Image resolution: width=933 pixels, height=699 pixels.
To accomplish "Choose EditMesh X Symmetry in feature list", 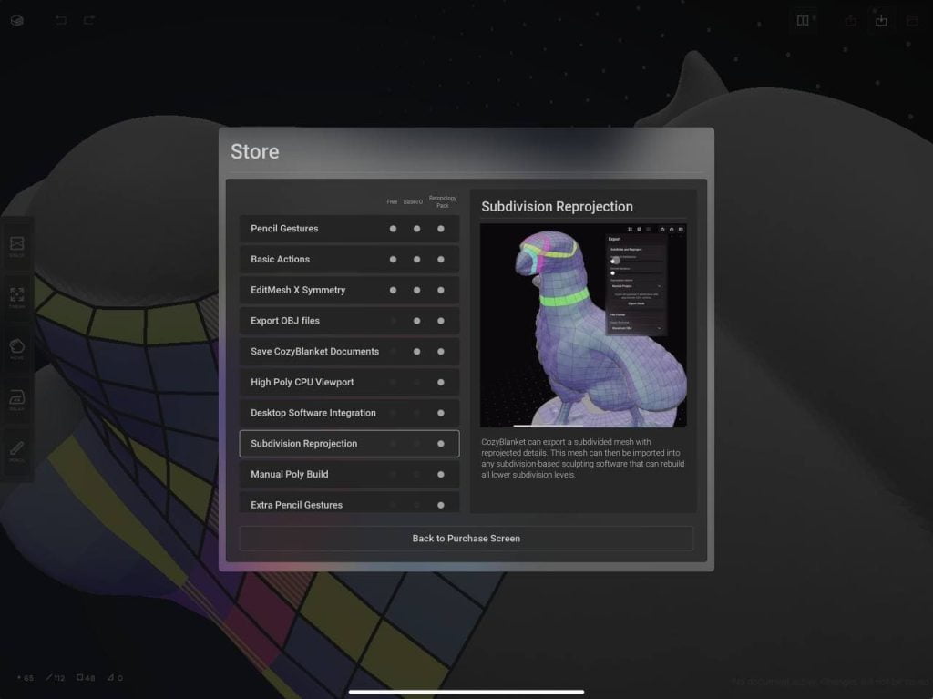I will click(x=349, y=290).
